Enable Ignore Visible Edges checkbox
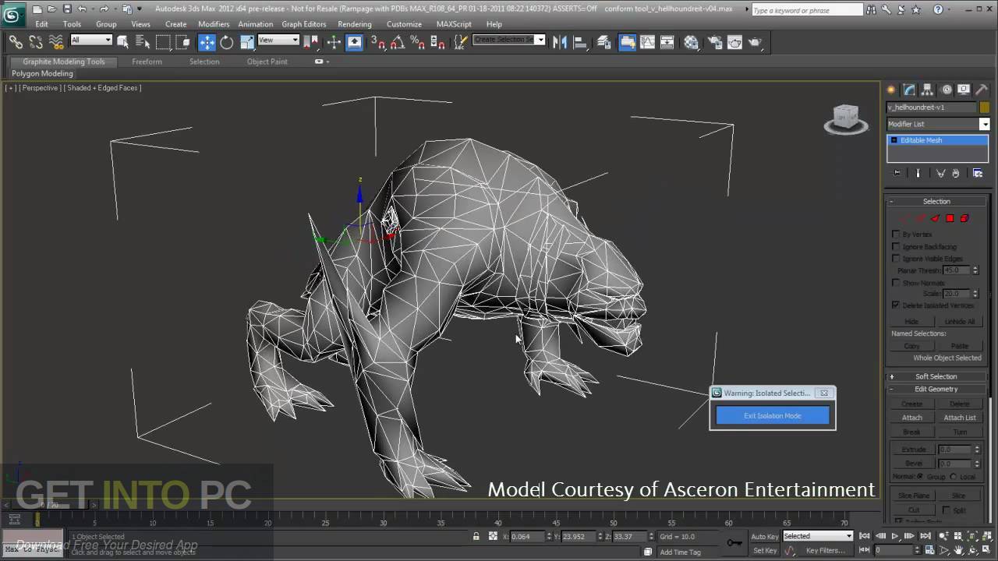Image resolution: width=998 pixels, height=561 pixels. 896,258
